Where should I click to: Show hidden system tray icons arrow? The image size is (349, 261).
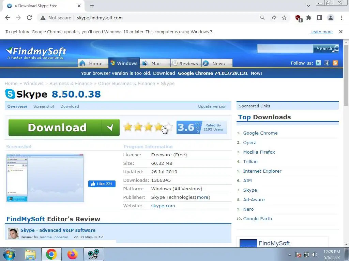click(x=290, y=255)
